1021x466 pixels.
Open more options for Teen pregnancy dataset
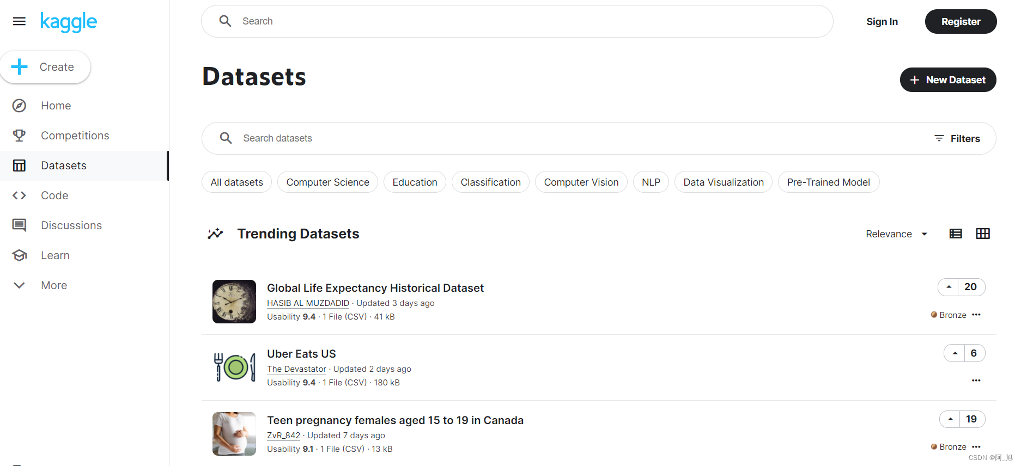point(976,447)
